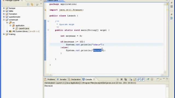Click the biblio project folder icon
The image size is (175, 98).
[7, 11]
